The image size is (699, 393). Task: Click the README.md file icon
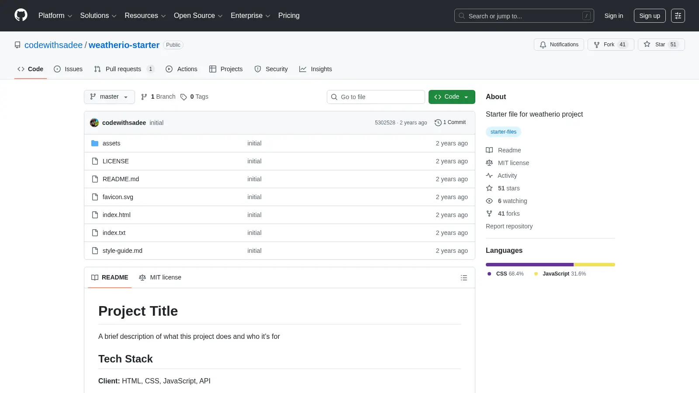tap(95, 179)
